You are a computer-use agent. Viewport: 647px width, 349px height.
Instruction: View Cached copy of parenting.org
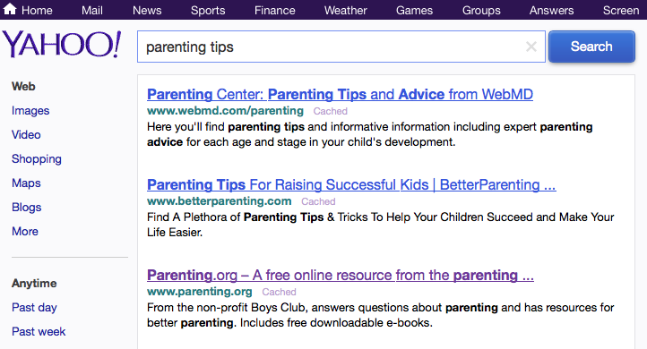click(x=279, y=292)
